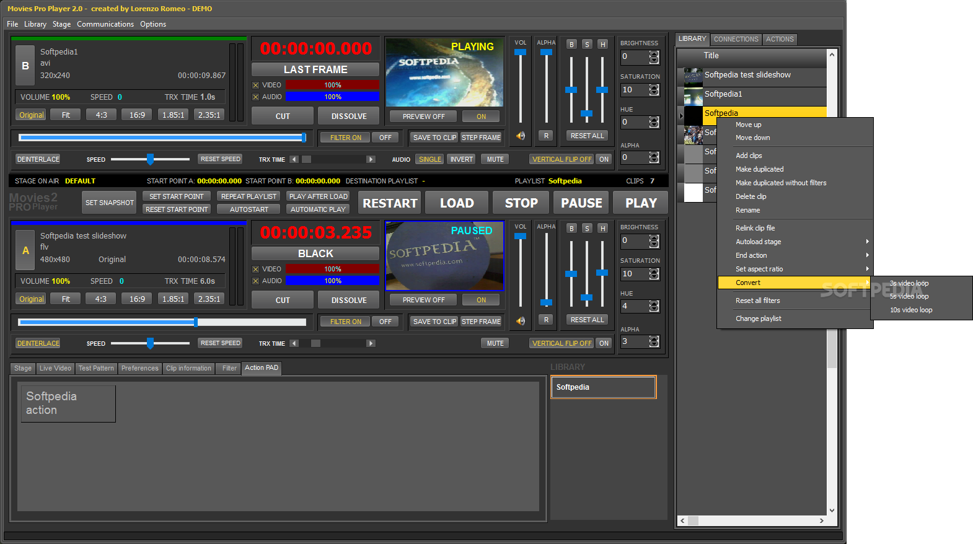Viewport: 973px width, 544px height.
Task: Click library scrollbar up arrow
Action: pyautogui.click(x=832, y=55)
